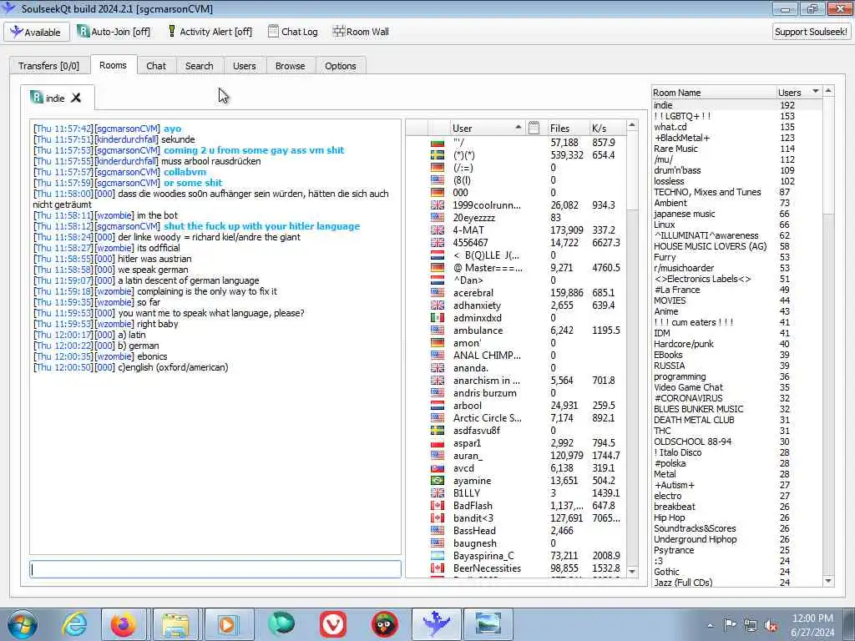The width and height of the screenshot is (855, 641).
Task: Sort user list by K/s column
Action: (607, 128)
